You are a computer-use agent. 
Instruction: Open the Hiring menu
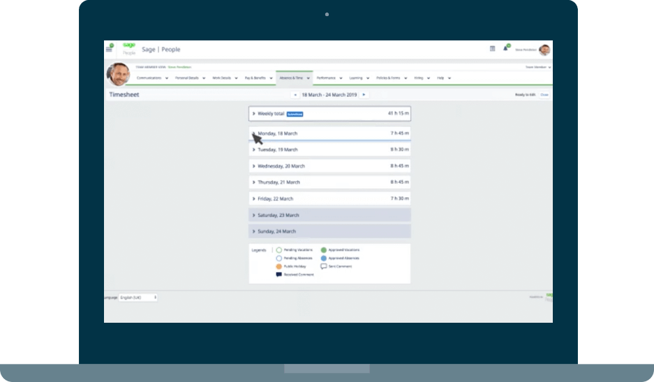pyautogui.click(x=422, y=78)
